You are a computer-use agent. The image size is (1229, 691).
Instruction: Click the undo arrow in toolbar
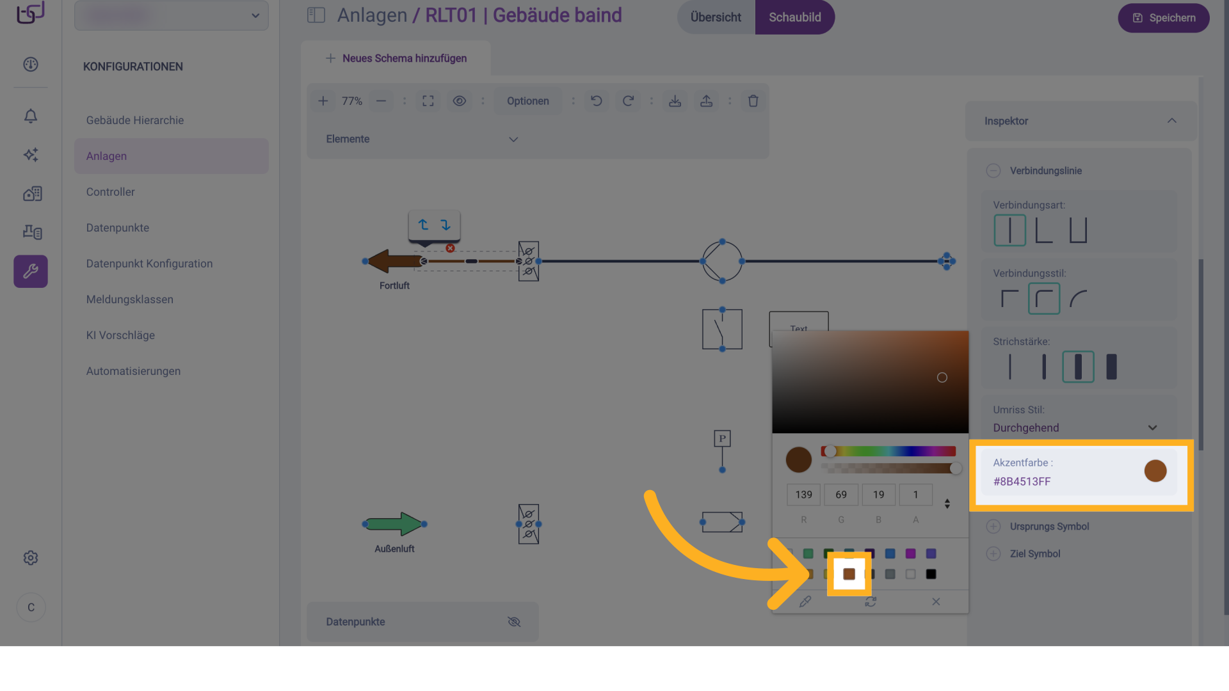point(596,101)
